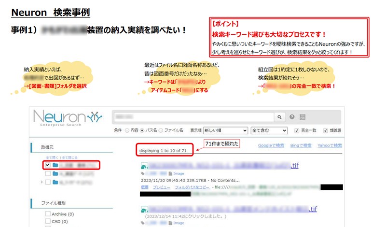Open the 新しい順 sort order dropdown
386x227 pixels.
(x=225, y=130)
